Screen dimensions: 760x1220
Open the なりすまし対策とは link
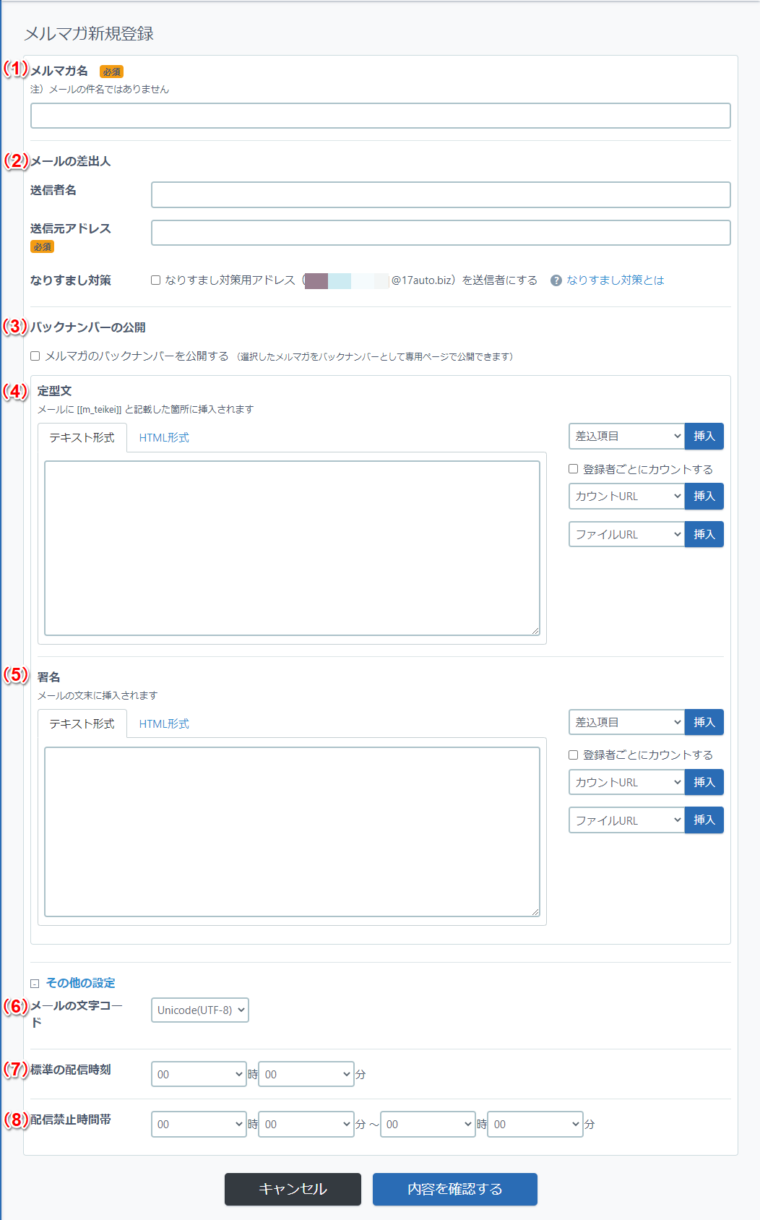pos(615,280)
